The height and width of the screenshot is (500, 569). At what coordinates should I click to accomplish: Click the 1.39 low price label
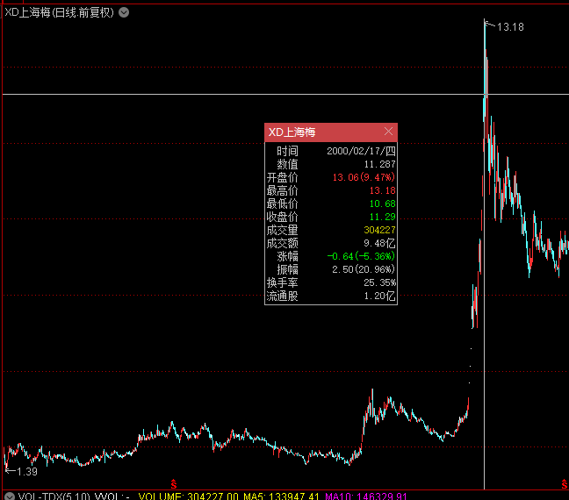27,472
